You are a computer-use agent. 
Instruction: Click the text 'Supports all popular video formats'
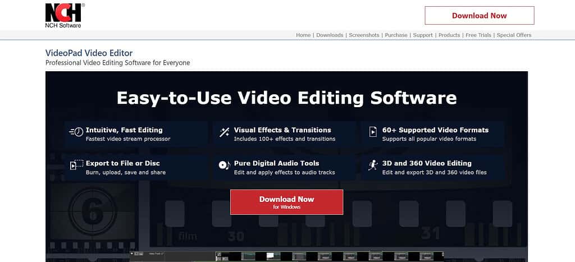(x=429, y=139)
